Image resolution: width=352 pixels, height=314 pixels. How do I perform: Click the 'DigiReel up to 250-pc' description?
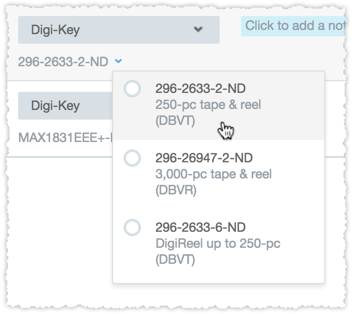218,244
